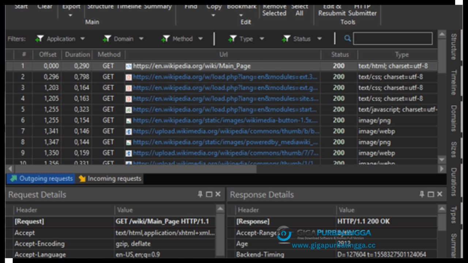This screenshot has height=263, width=468.
Task: Maximize the Response Details panel
Action: coord(431,194)
